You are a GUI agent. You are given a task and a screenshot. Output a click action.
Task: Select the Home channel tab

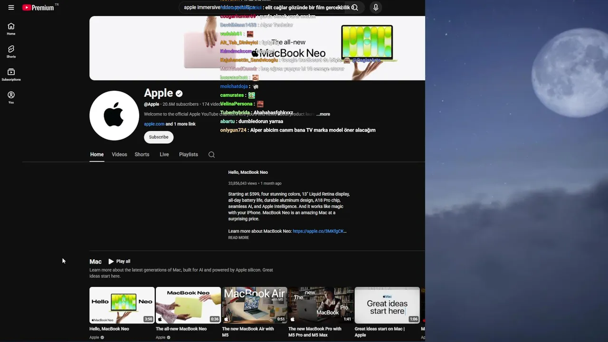pyautogui.click(x=97, y=154)
